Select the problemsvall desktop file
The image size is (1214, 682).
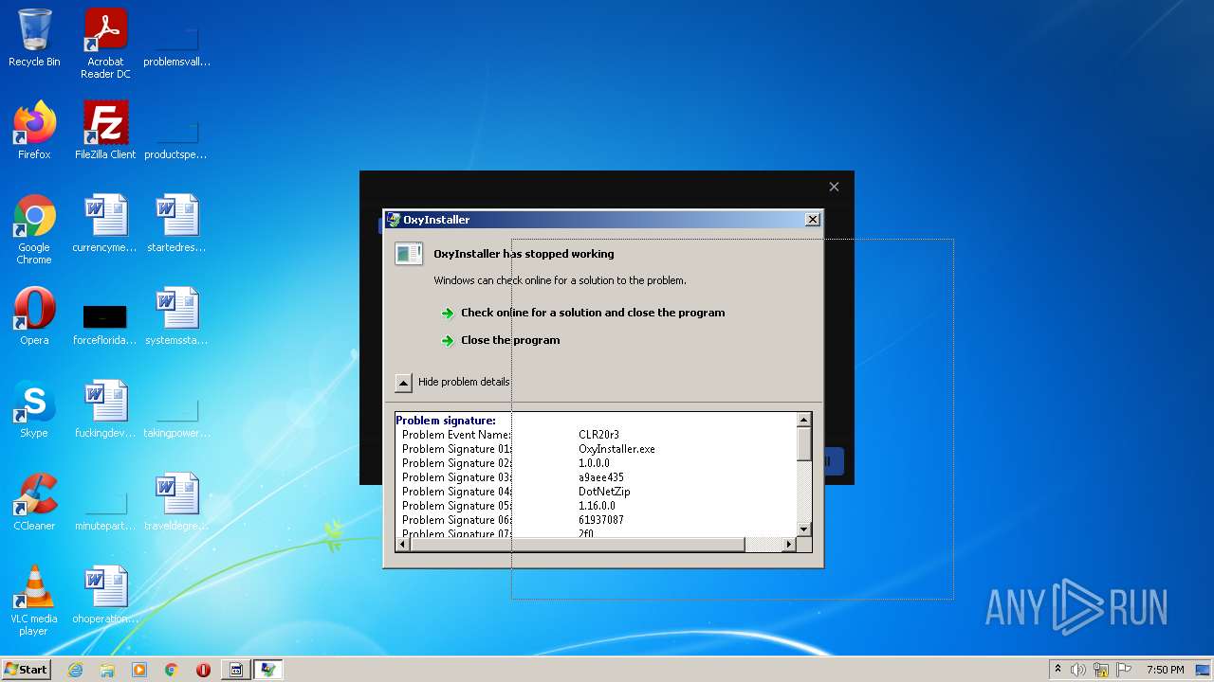177,38
